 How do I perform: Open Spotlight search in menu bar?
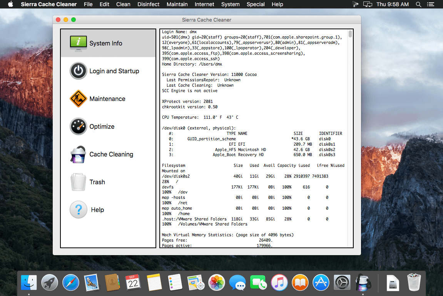pos(418,4)
